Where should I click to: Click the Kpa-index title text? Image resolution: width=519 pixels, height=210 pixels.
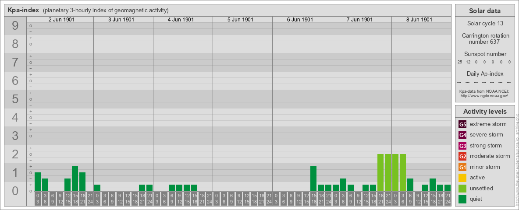(23, 10)
